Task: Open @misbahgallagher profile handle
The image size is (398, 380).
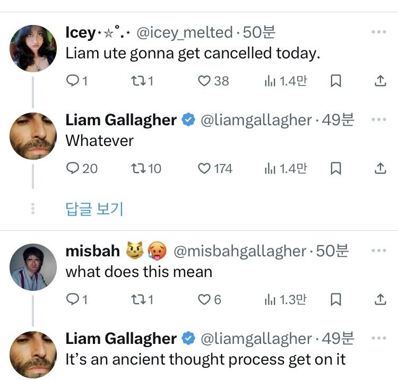Action: [240, 251]
